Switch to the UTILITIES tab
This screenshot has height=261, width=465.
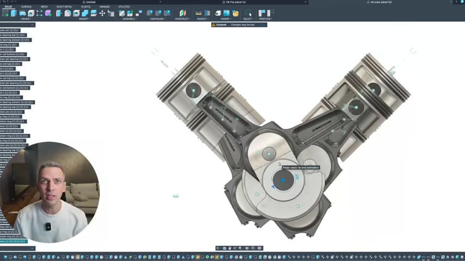124,7
